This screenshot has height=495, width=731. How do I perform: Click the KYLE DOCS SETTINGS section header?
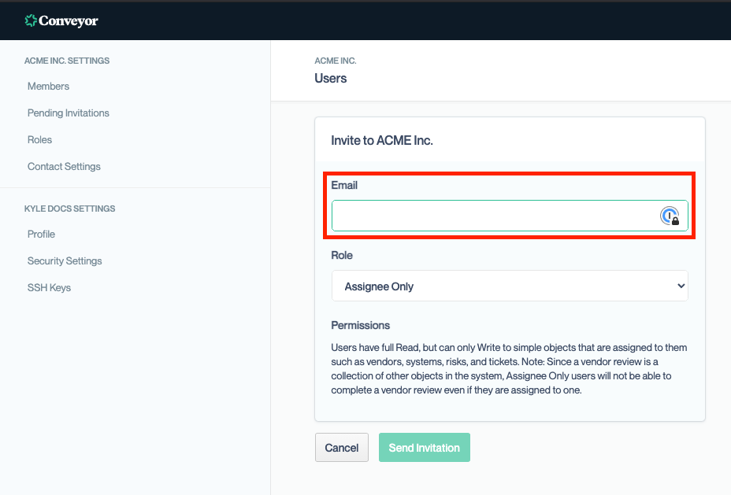point(69,209)
